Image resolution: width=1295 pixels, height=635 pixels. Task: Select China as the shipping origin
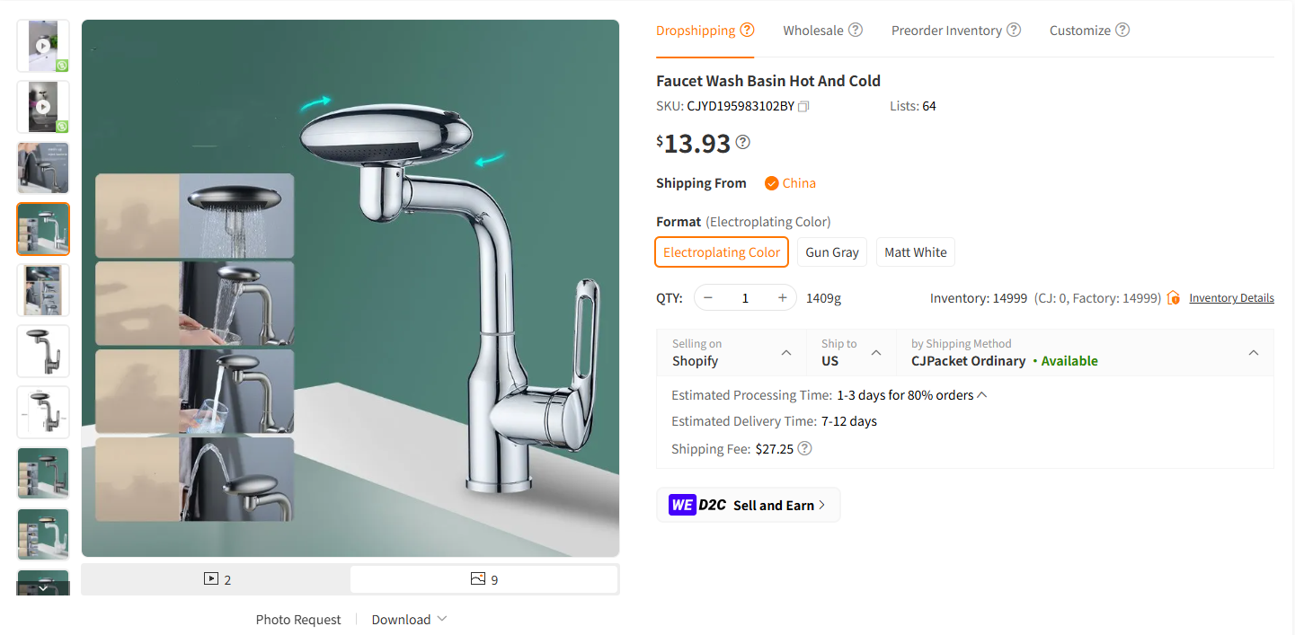[790, 182]
